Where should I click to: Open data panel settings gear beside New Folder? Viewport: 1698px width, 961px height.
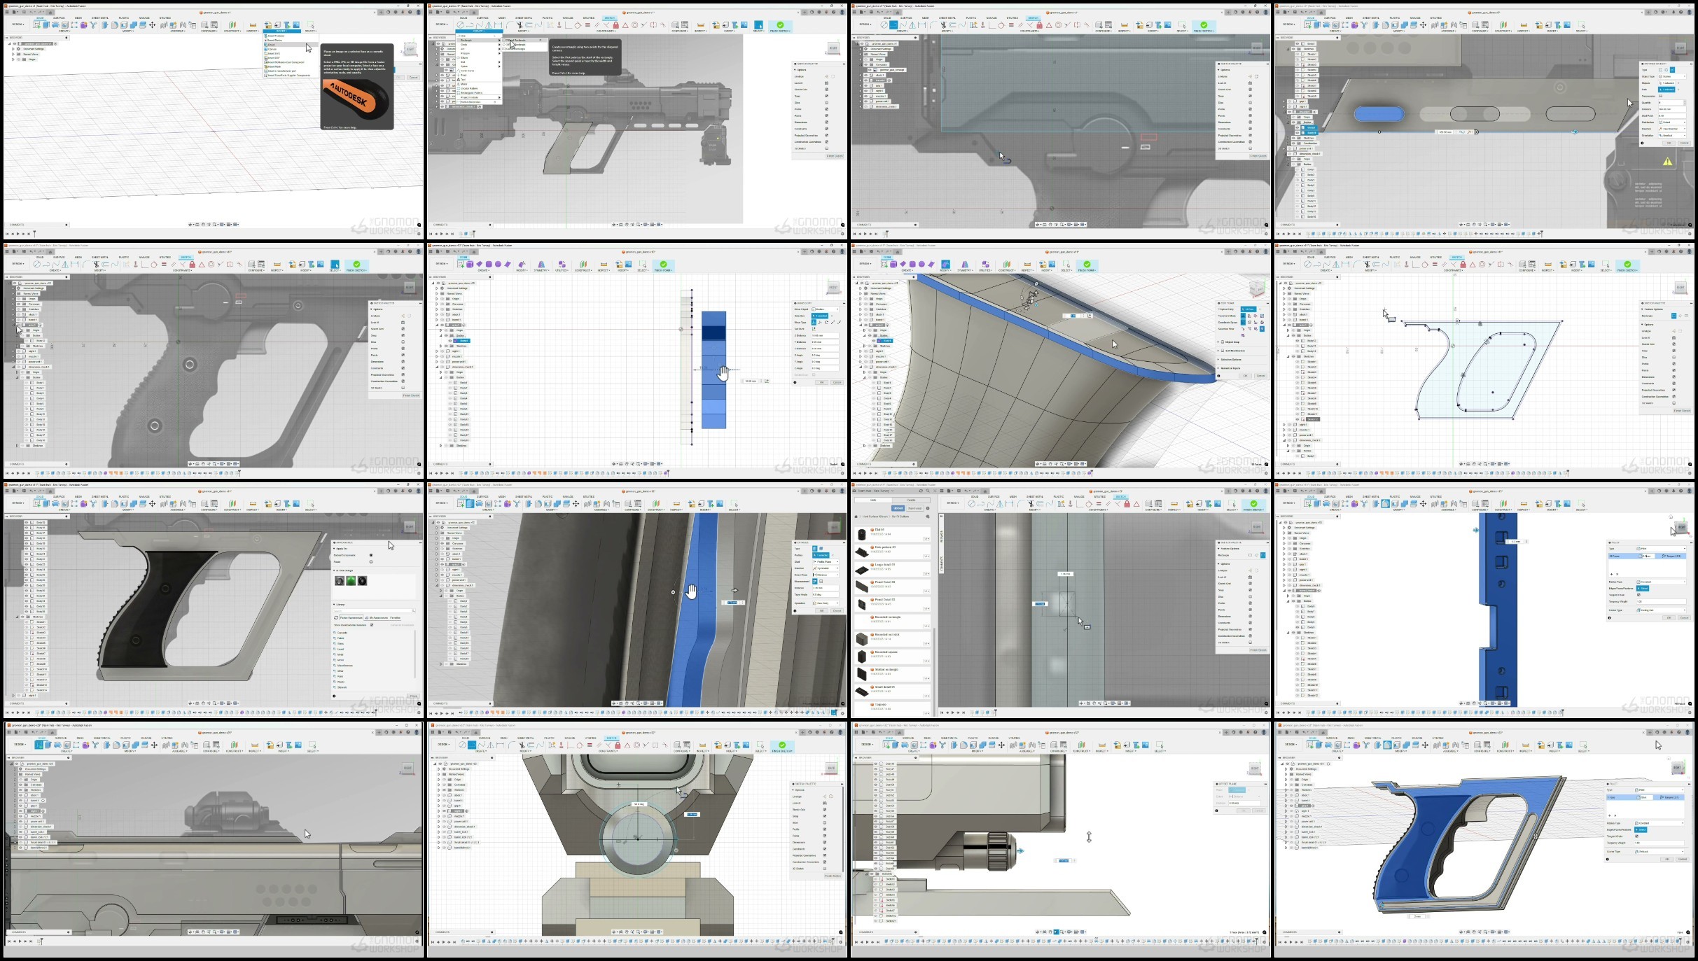pos(928,508)
